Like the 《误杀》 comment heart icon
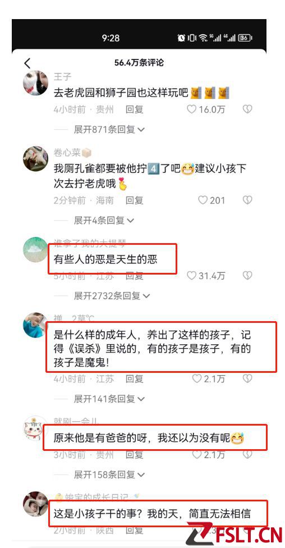285x548 pixels. click(197, 378)
